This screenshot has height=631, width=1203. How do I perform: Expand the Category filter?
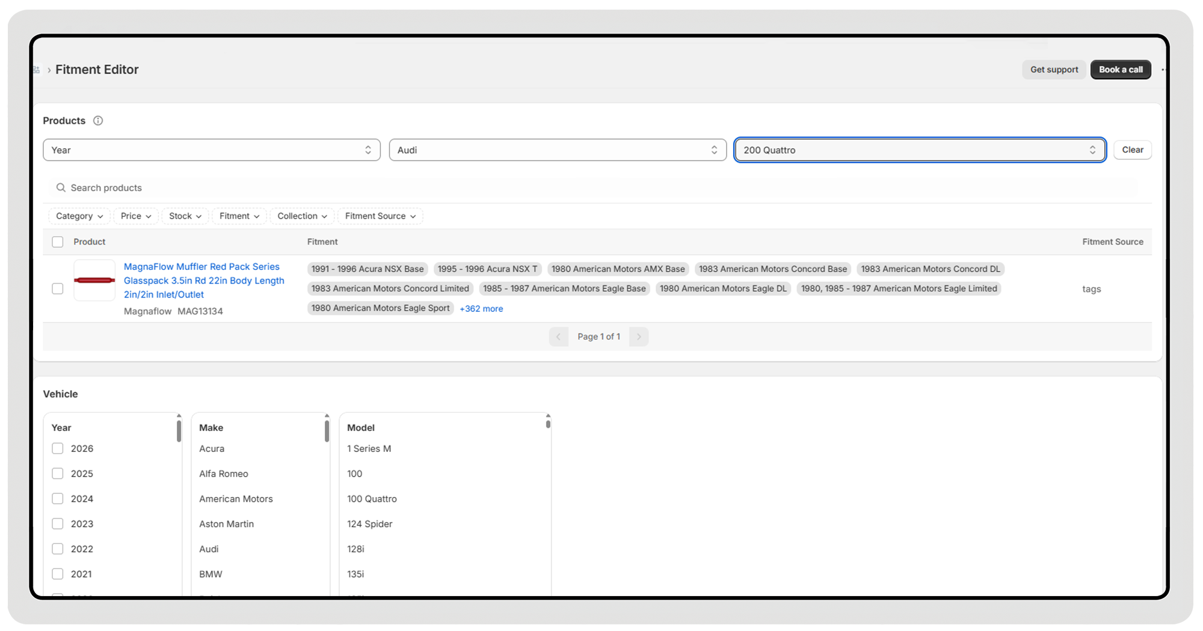coord(79,216)
